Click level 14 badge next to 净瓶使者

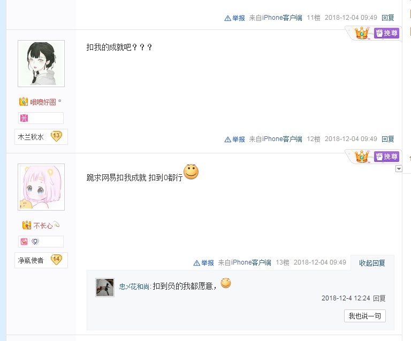click(56, 260)
